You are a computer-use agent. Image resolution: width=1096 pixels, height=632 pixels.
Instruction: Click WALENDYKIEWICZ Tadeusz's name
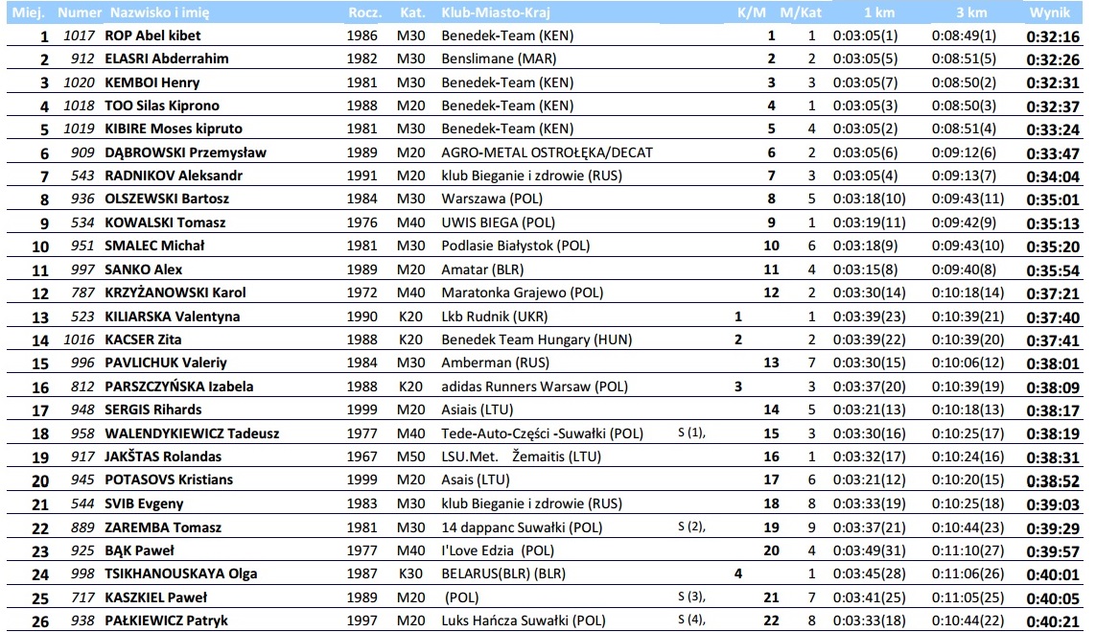[x=192, y=433]
